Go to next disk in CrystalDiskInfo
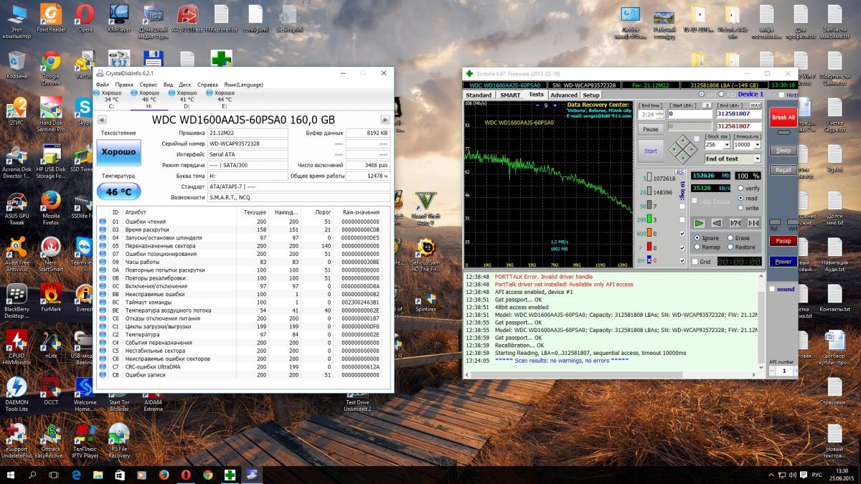The height and width of the screenshot is (484, 861). [385, 120]
